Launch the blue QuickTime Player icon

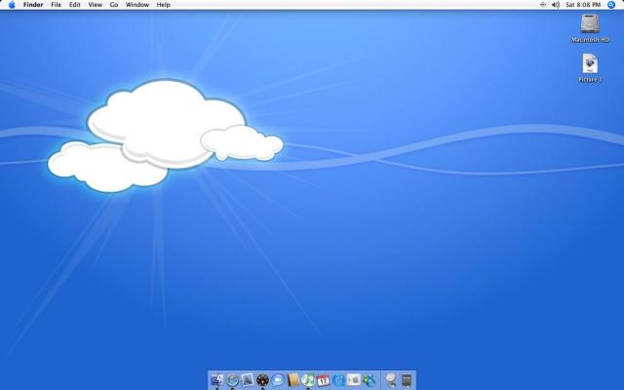click(x=338, y=380)
